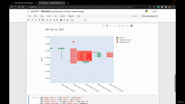
Task: Toggle trace 0 visibility in the legend
Action: 120,38
